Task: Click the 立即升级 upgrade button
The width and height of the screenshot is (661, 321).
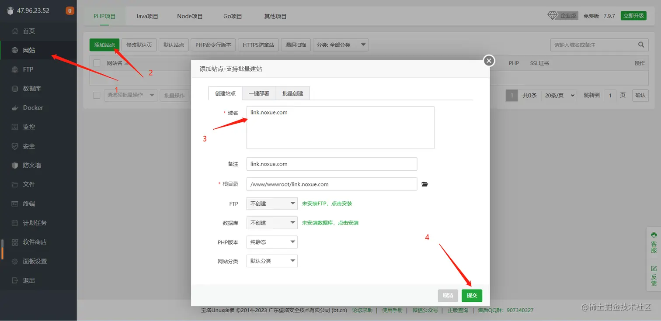Action: coord(633,16)
